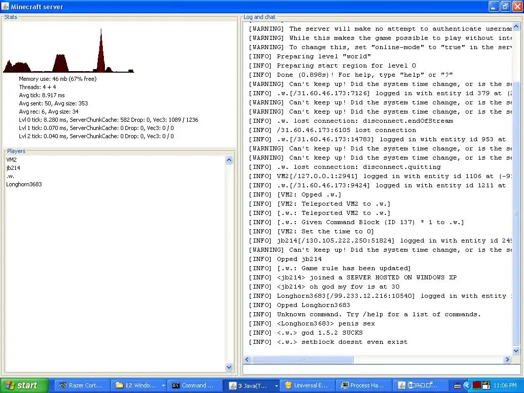Click the Lvl 2 tick stat line
The image size is (524, 393).
pos(96,136)
